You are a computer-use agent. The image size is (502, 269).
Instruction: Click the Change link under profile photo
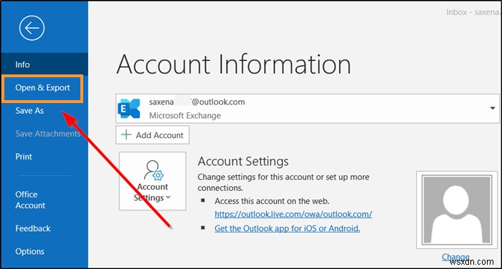455,257
